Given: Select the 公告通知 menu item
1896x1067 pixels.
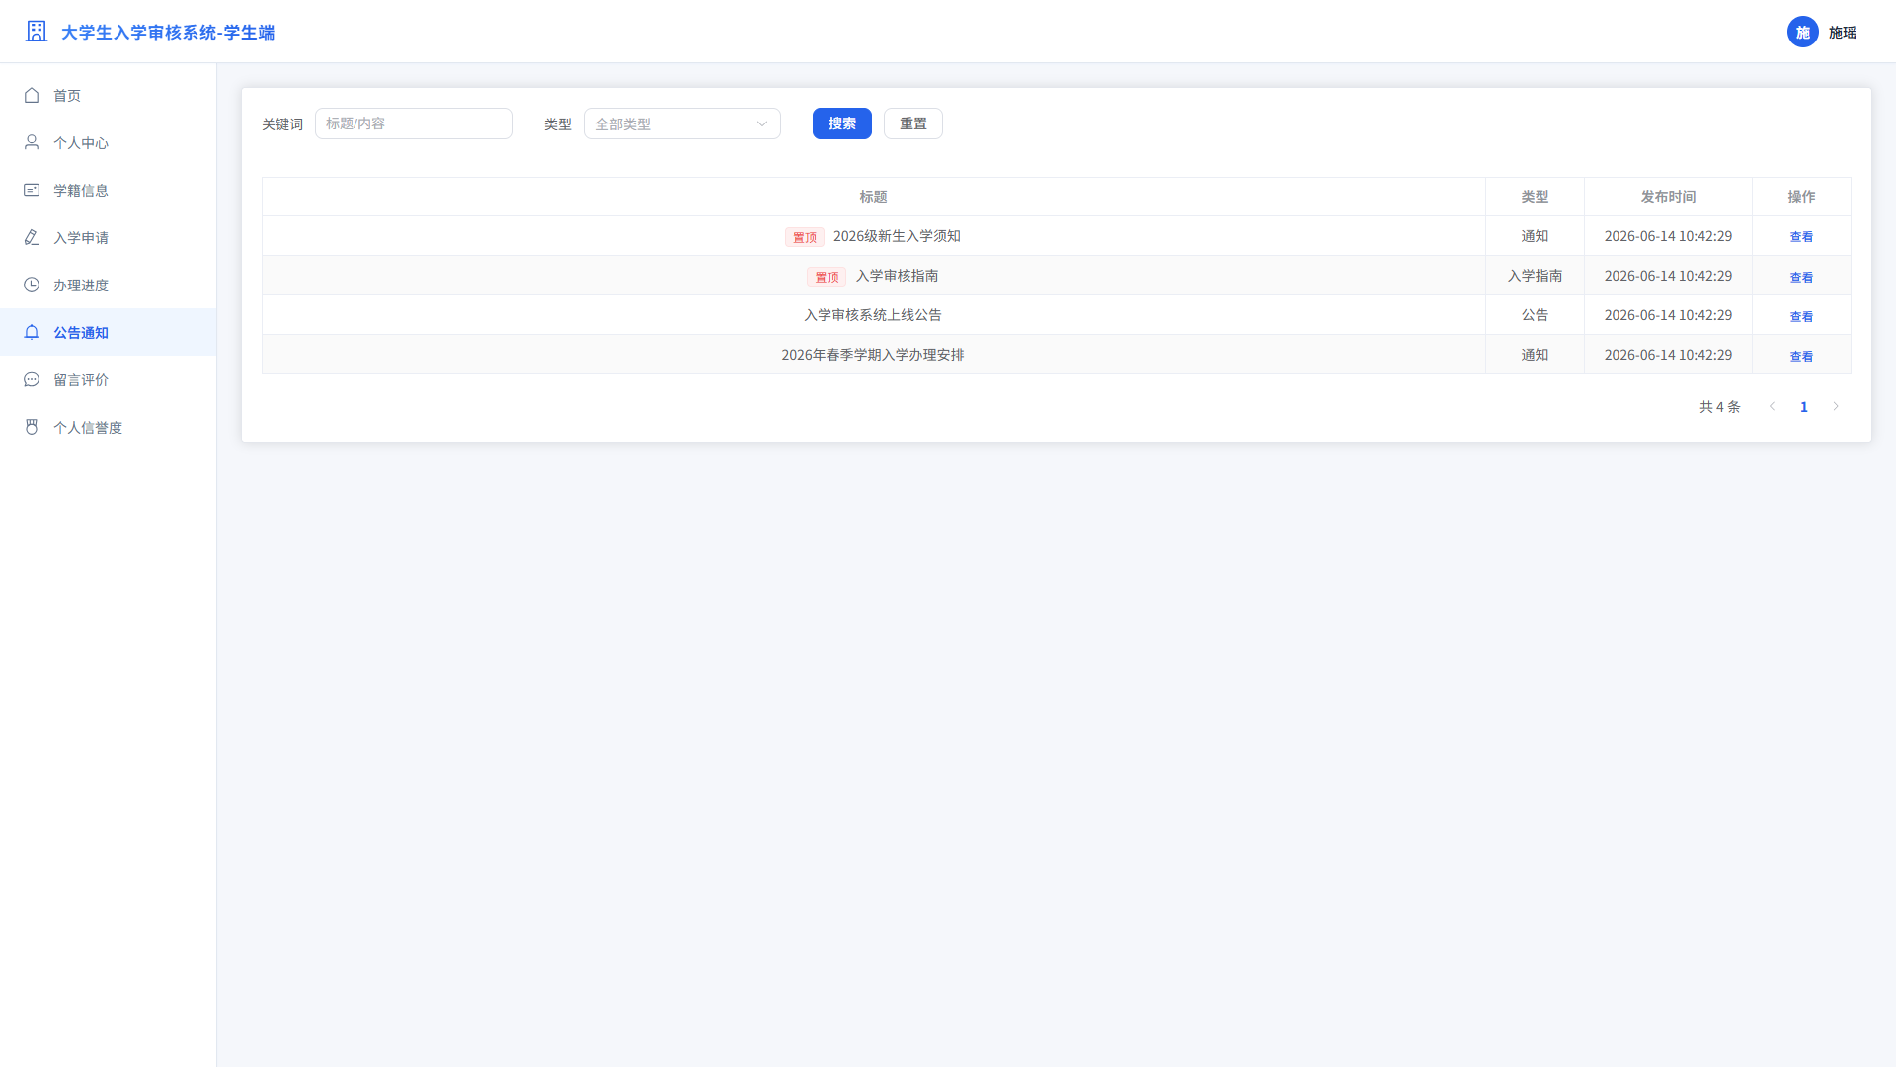Looking at the screenshot, I should (109, 333).
